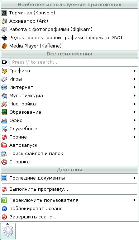Click the lock session blue icon

point(4,209)
